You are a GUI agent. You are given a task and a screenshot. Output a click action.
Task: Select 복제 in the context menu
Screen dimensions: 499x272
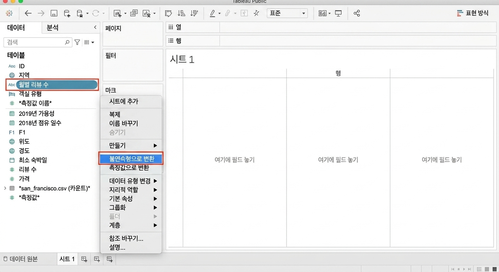click(x=131, y=114)
